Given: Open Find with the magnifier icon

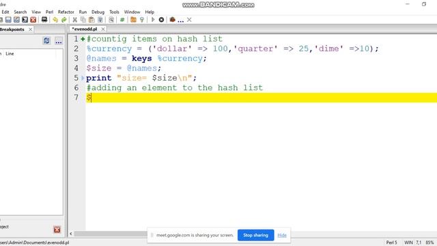Looking at the screenshot, I should [111, 20].
